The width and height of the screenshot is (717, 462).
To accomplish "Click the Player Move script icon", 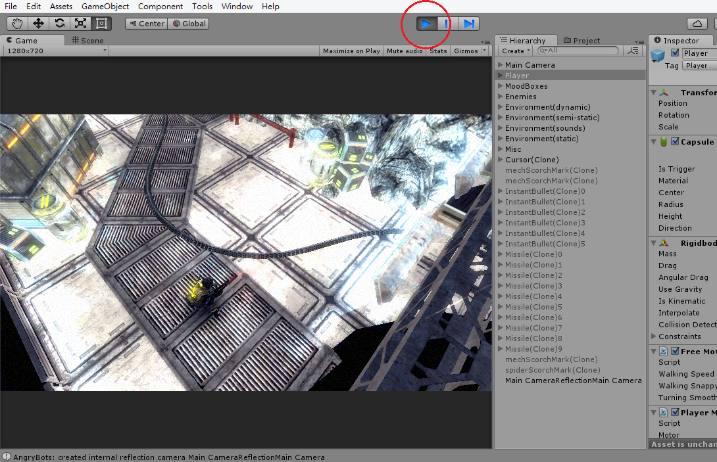I will click(x=664, y=413).
